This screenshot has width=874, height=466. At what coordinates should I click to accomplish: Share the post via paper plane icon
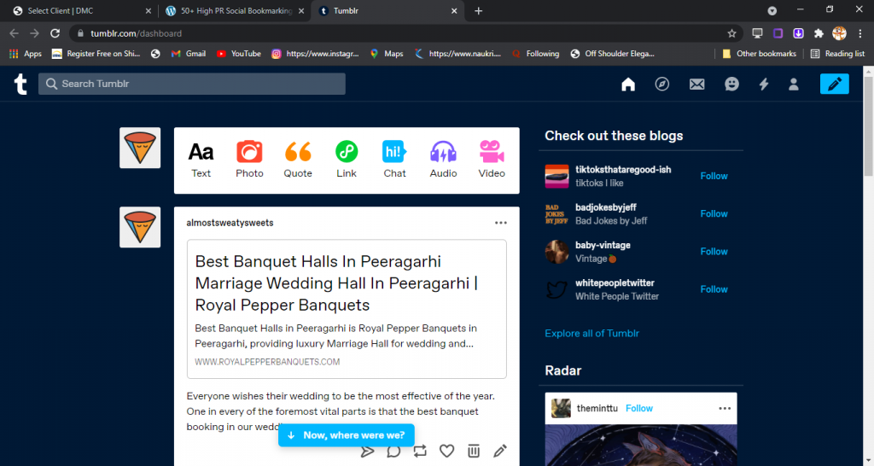click(367, 451)
